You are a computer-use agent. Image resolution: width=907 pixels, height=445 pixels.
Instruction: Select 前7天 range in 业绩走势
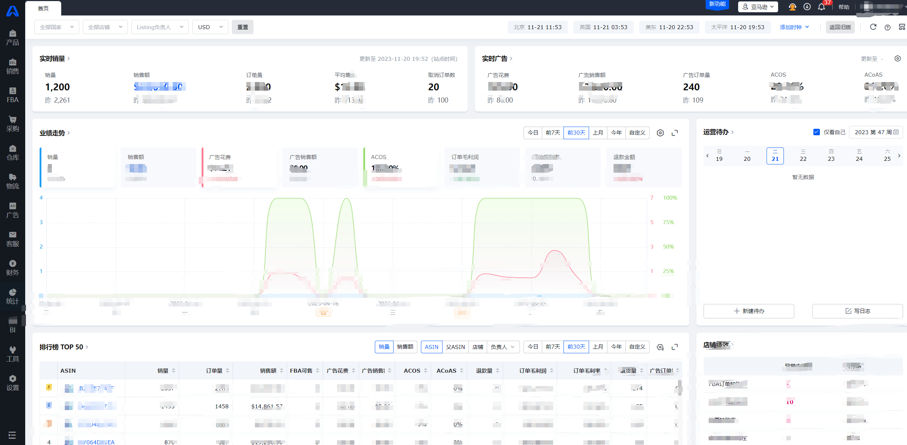click(x=553, y=133)
